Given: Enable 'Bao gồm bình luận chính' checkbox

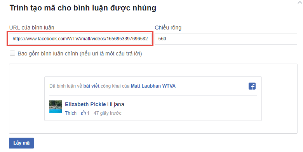Looking at the screenshot, I should pos(12,53).
